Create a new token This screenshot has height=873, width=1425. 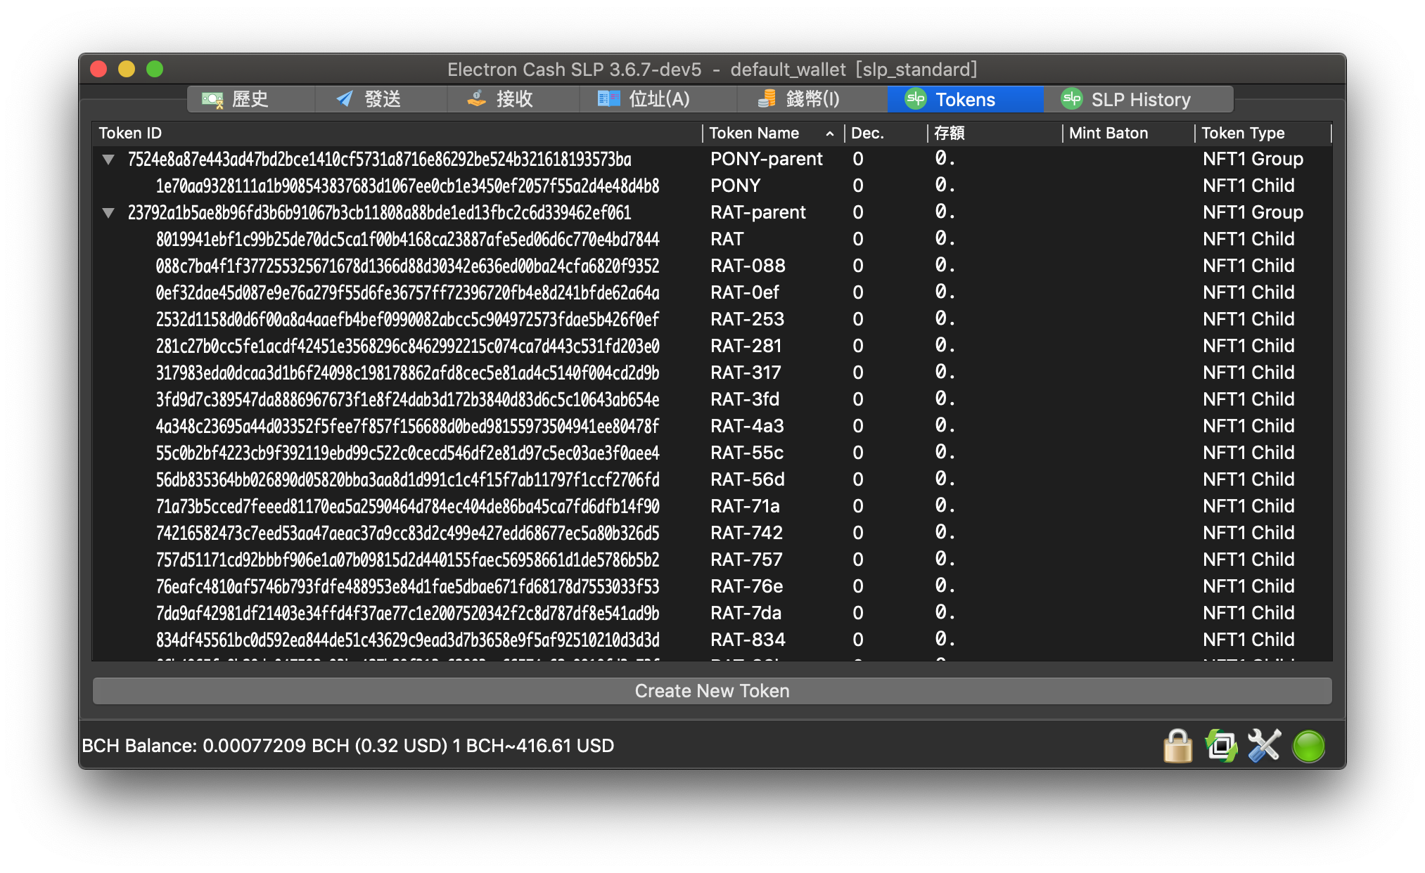tap(712, 691)
